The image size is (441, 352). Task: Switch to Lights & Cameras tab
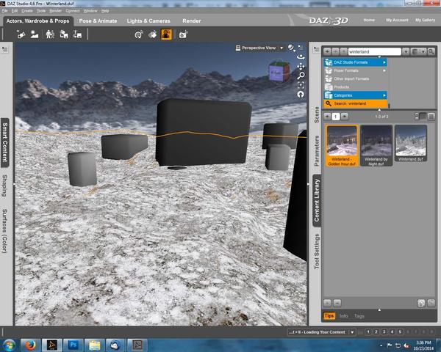(x=148, y=21)
